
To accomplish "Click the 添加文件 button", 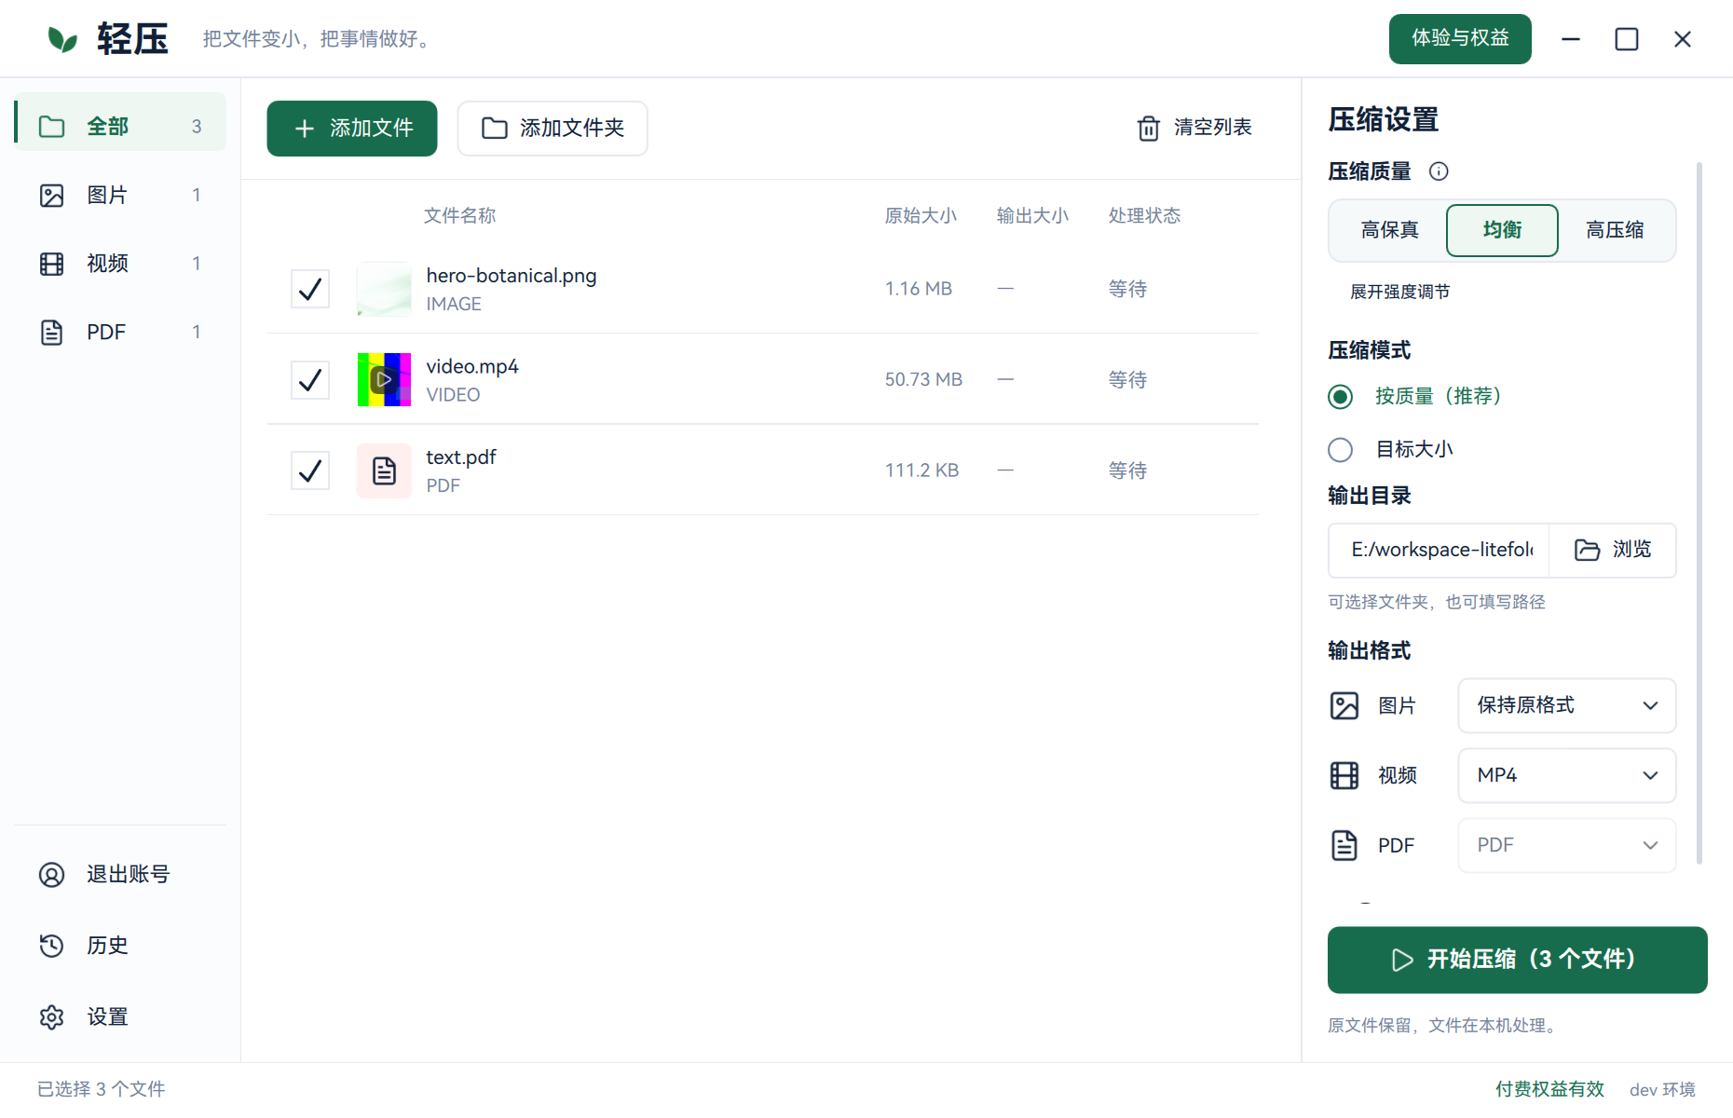I will tap(352, 129).
